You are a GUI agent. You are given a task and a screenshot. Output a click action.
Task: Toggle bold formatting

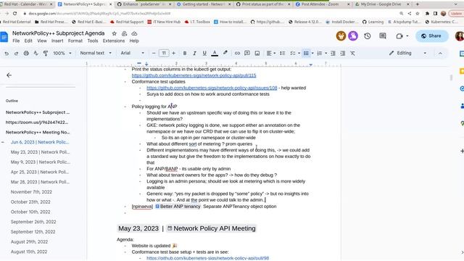tap(185, 53)
